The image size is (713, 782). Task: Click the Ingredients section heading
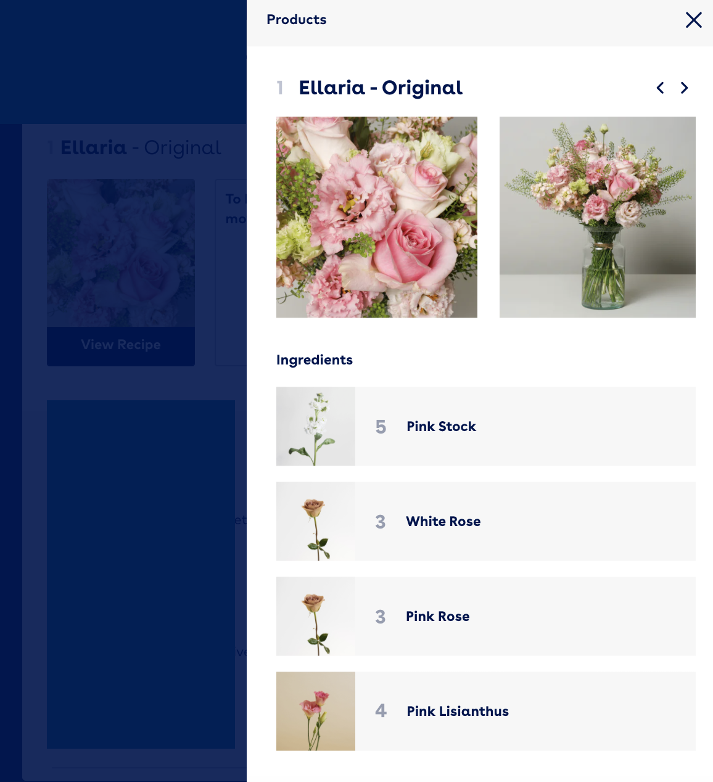315,360
